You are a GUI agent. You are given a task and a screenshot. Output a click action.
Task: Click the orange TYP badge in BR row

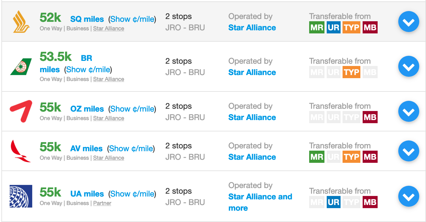(351, 72)
